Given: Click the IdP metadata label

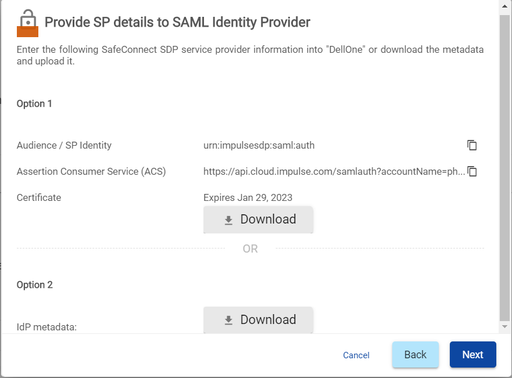Looking at the screenshot, I should coord(46,327).
